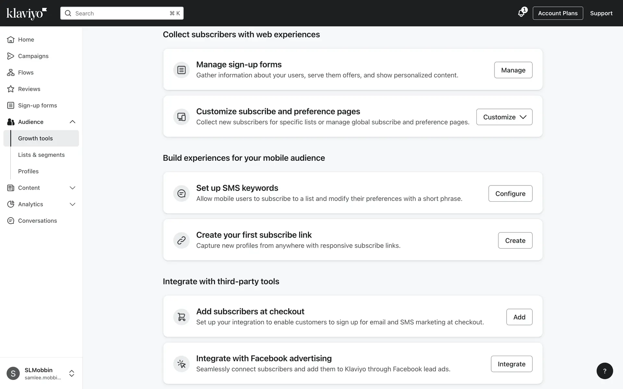Expand the Content section
Viewport: 623px width, 389px height.
click(x=72, y=188)
